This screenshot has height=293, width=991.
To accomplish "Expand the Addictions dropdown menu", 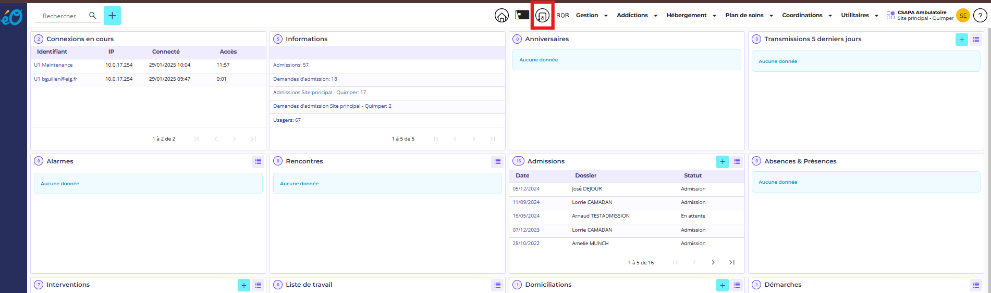I will tap(637, 16).
